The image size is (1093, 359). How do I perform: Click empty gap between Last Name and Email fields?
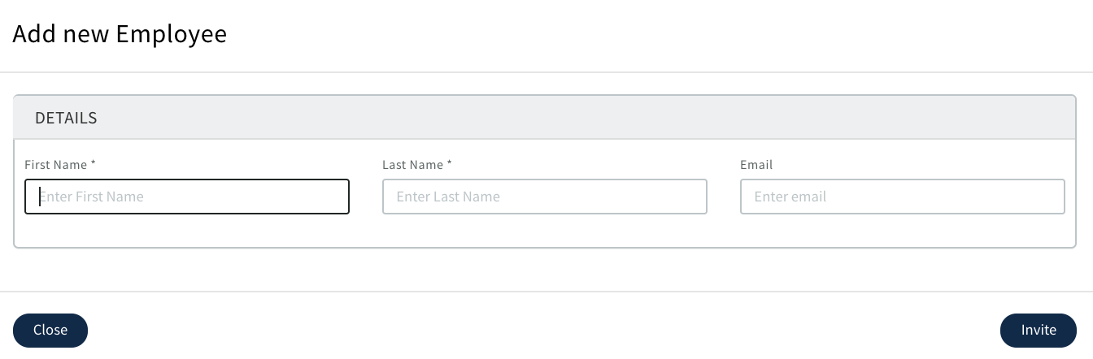point(724,197)
